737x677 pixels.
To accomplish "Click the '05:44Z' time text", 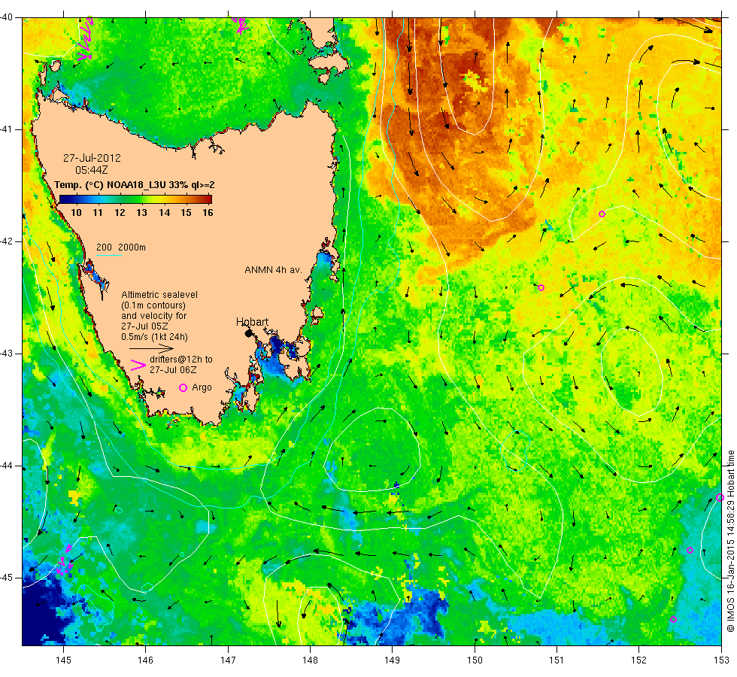I will 92,170.
